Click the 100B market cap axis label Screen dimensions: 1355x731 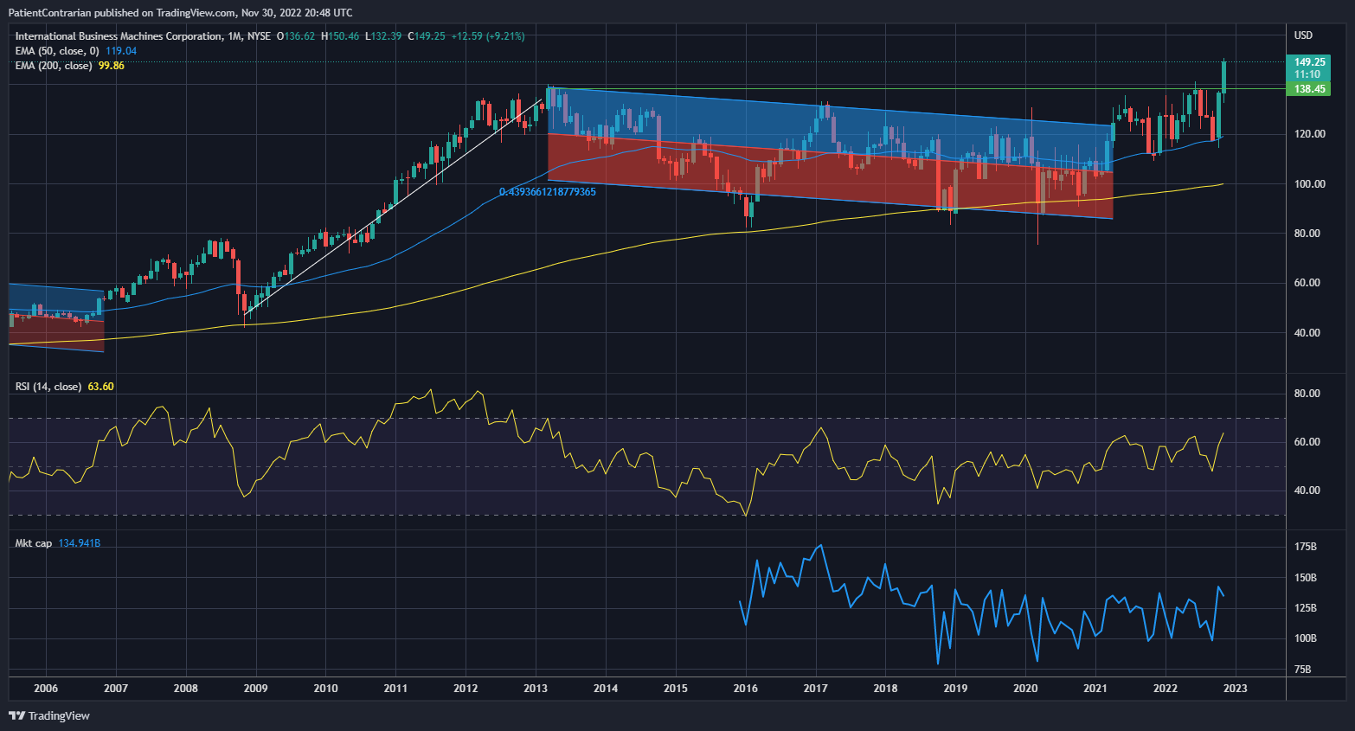click(1306, 638)
